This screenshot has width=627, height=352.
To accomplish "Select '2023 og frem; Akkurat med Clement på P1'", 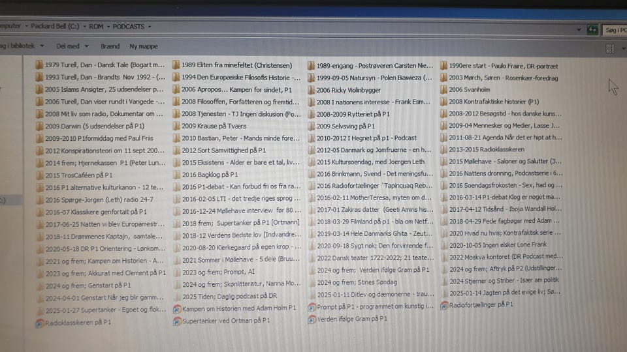I will point(101,273).
